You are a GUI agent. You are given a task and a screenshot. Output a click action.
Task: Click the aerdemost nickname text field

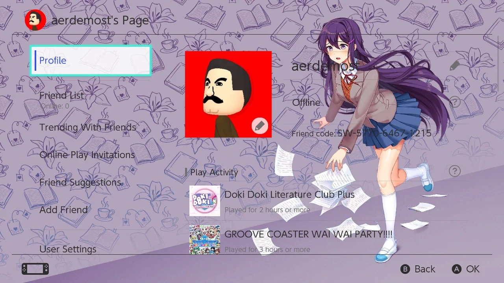[x=325, y=66]
